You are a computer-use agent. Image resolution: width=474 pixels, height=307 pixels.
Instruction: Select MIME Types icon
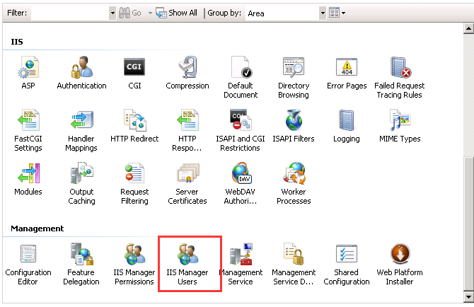click(x=400, y=120)
